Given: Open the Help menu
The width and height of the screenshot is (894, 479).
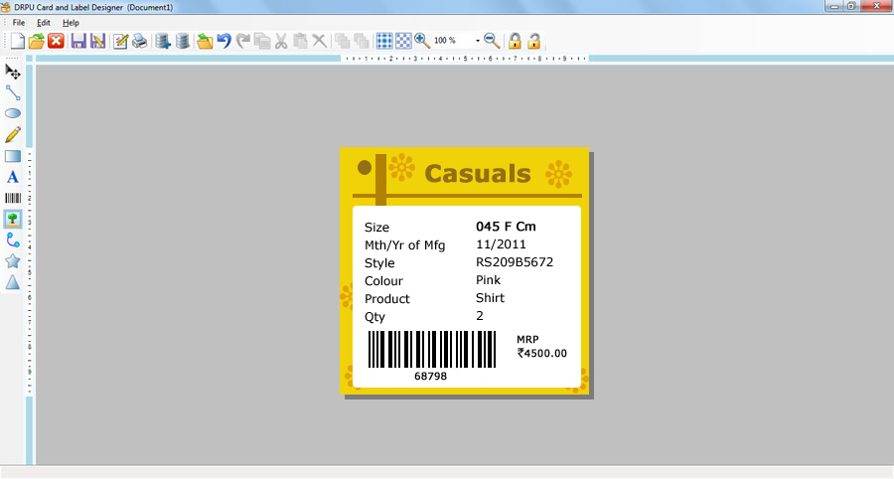Looking at the screenshot, I should click(x=71, y=23).
